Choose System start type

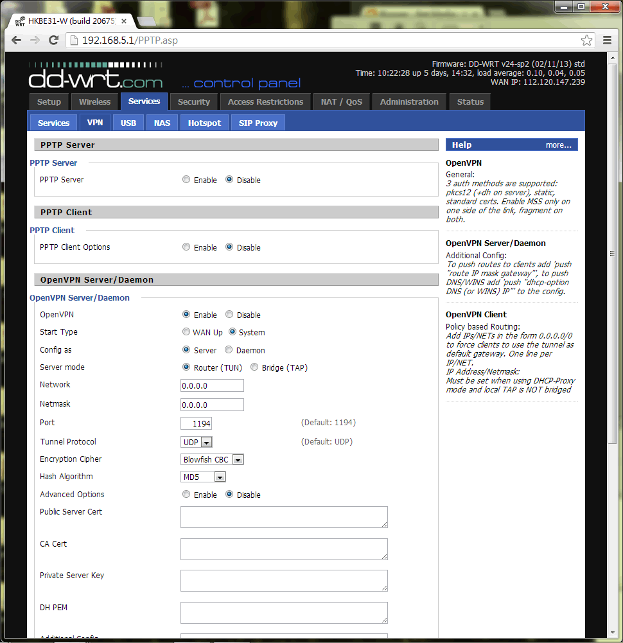pyautogui.click(x=233, y=331)
